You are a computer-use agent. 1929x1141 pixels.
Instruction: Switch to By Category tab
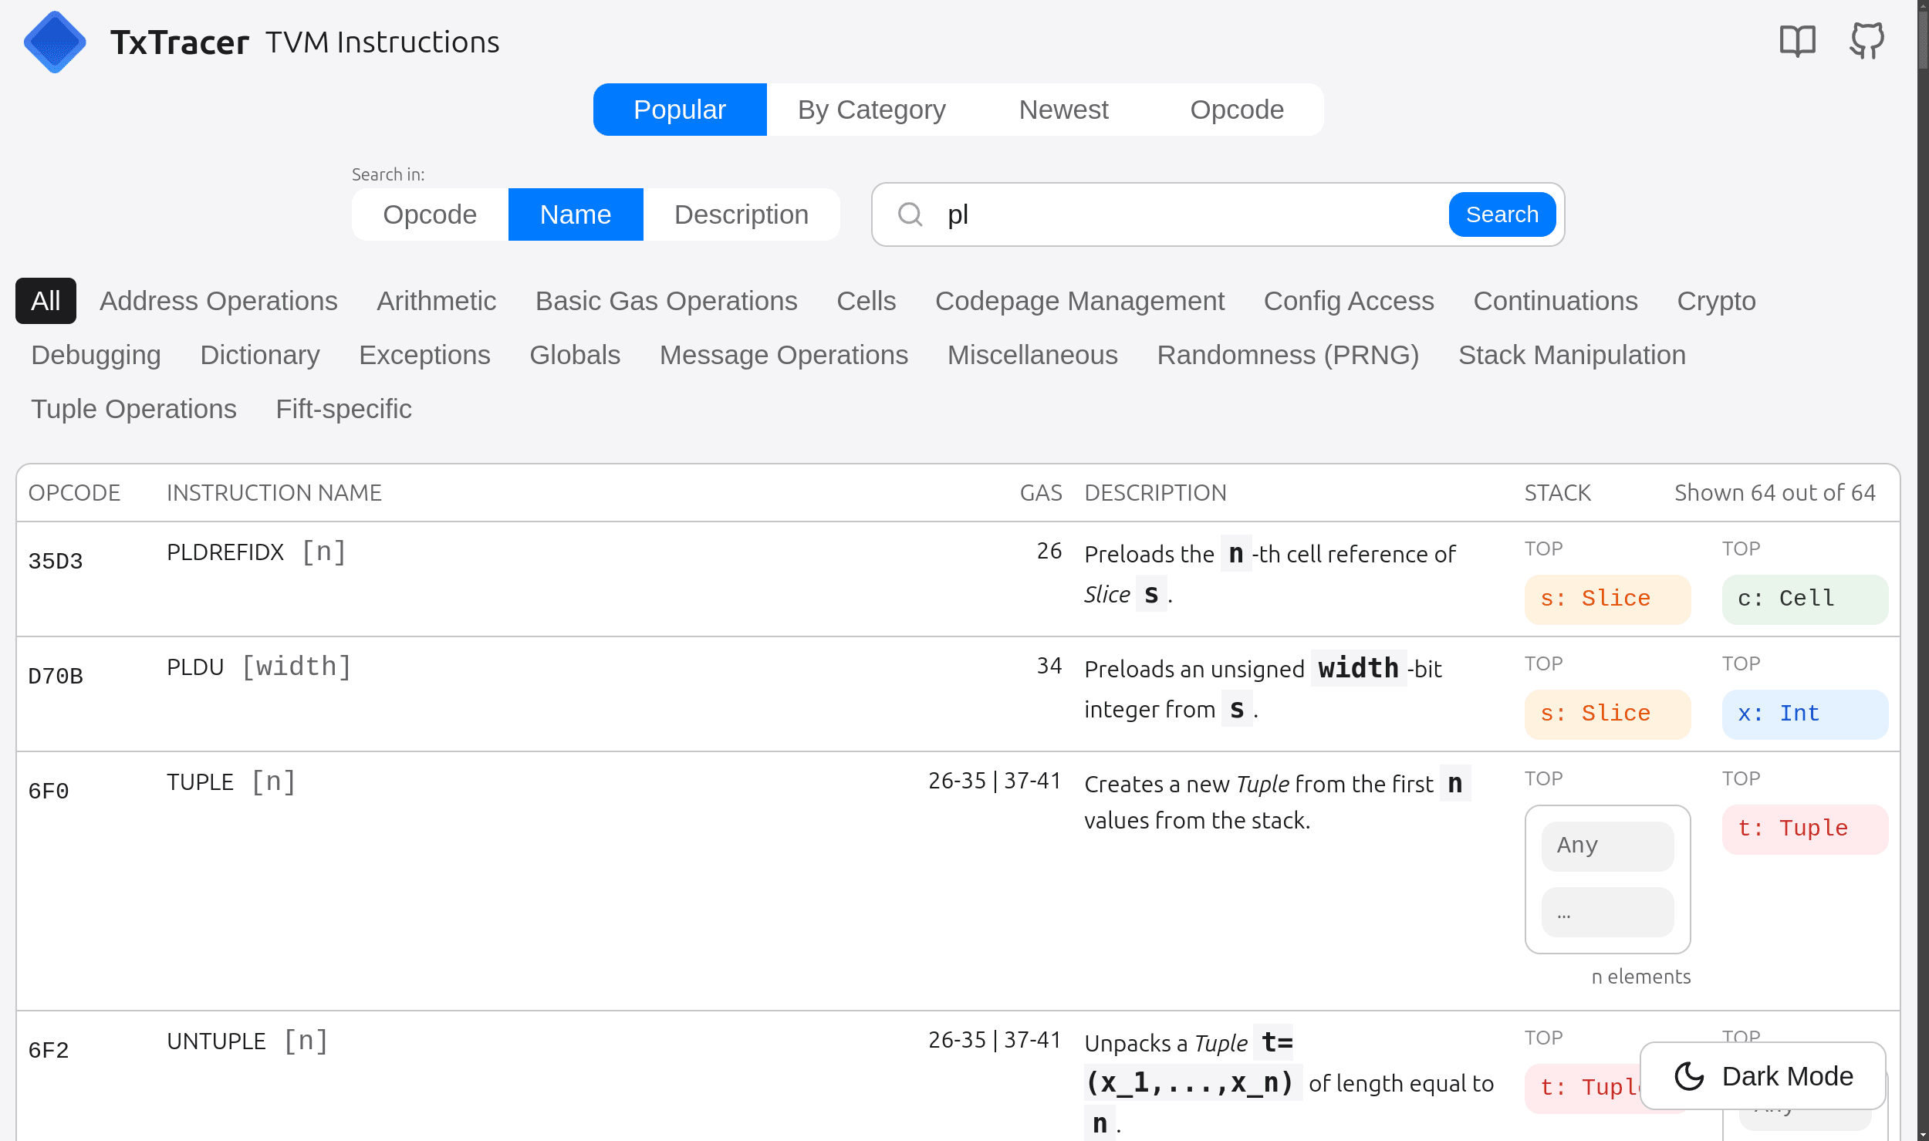[x=872, y=110]
